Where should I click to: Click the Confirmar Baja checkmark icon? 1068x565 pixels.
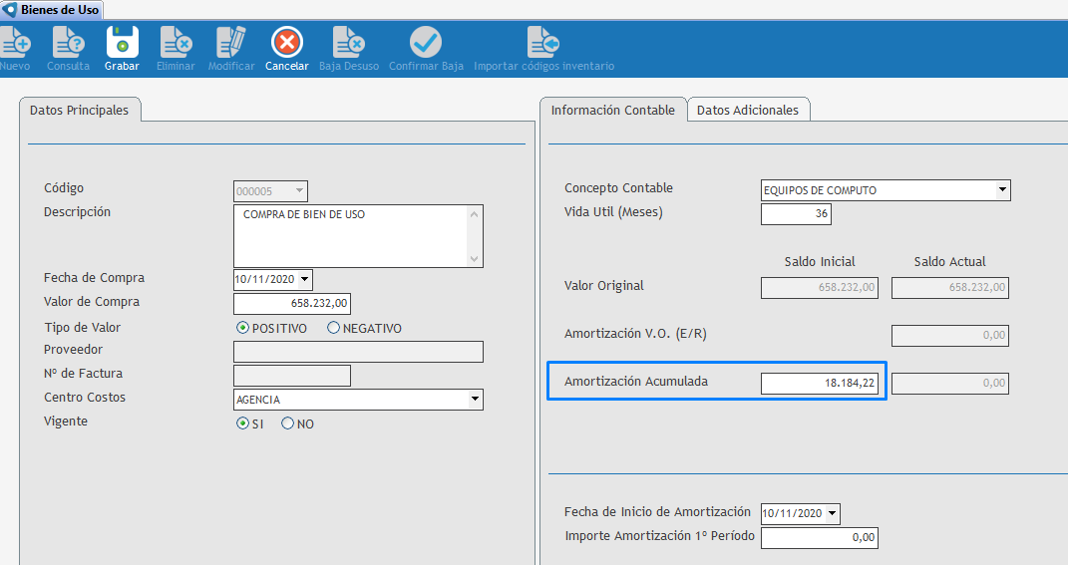point(426,43)
